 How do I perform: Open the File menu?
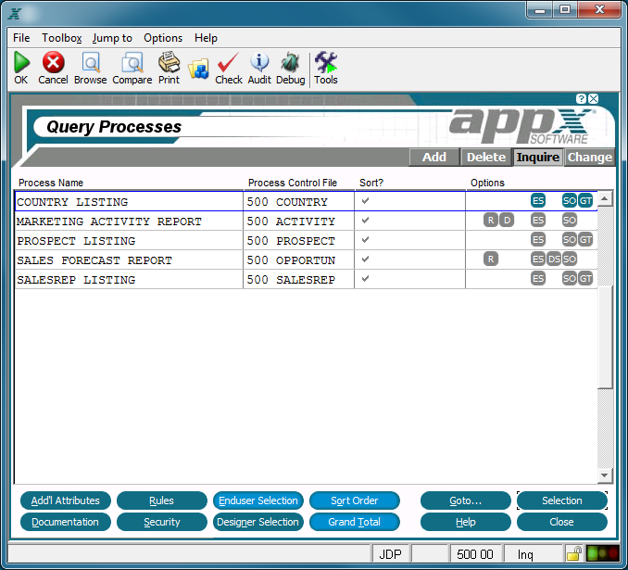pos(21,38)
